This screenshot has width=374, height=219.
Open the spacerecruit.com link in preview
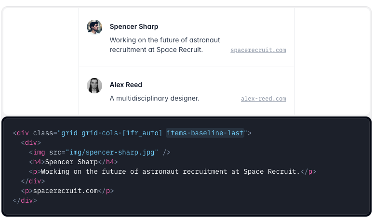pos(258,50)
